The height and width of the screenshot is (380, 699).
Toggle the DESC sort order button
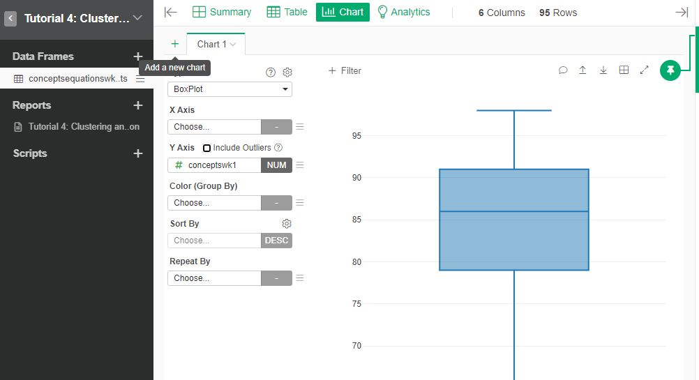coord(276,241)
